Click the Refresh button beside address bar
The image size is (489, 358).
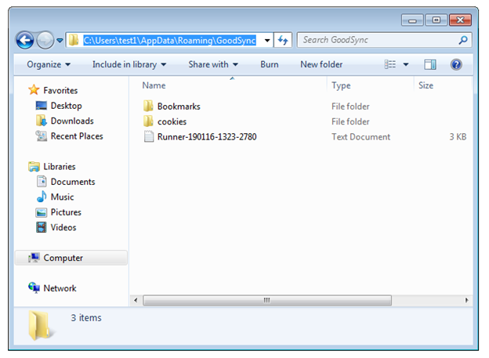click(283, 40)
